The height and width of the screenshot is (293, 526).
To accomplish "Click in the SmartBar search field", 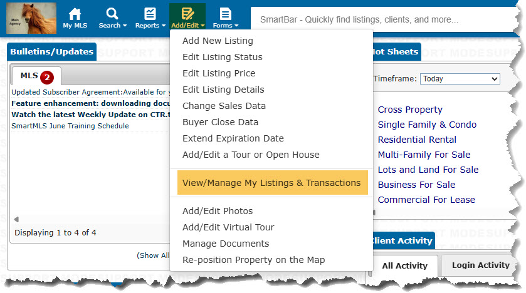I will point(382,19).
